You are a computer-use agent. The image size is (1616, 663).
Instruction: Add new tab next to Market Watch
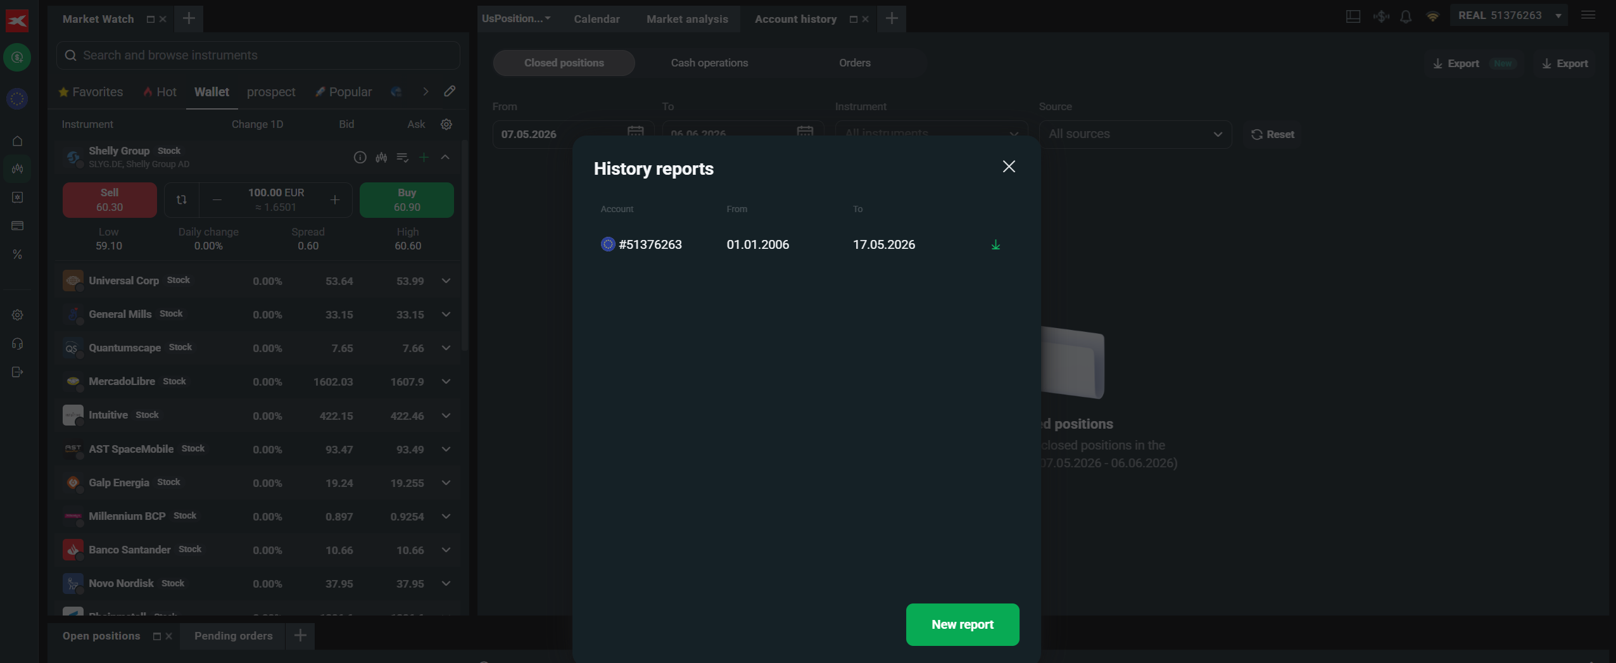point(189,19)
